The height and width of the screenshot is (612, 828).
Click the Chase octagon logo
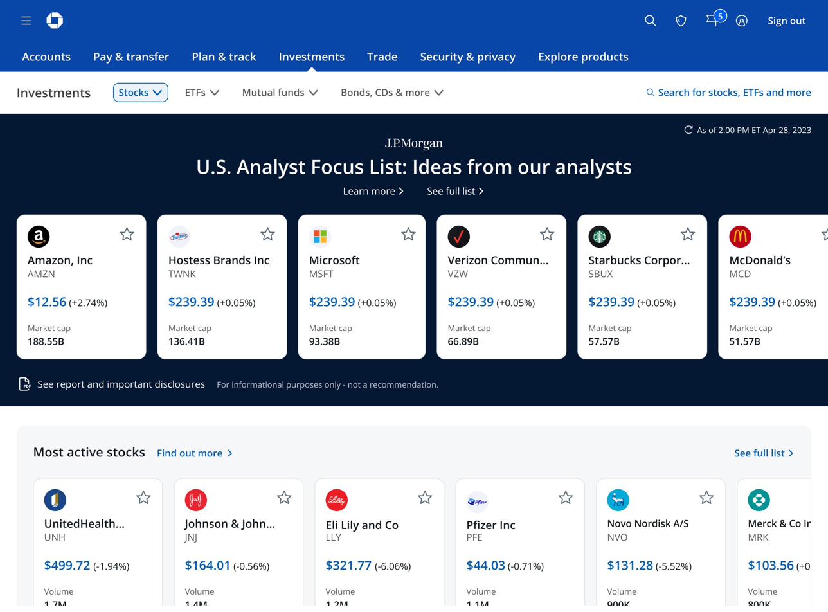[55, 21]
